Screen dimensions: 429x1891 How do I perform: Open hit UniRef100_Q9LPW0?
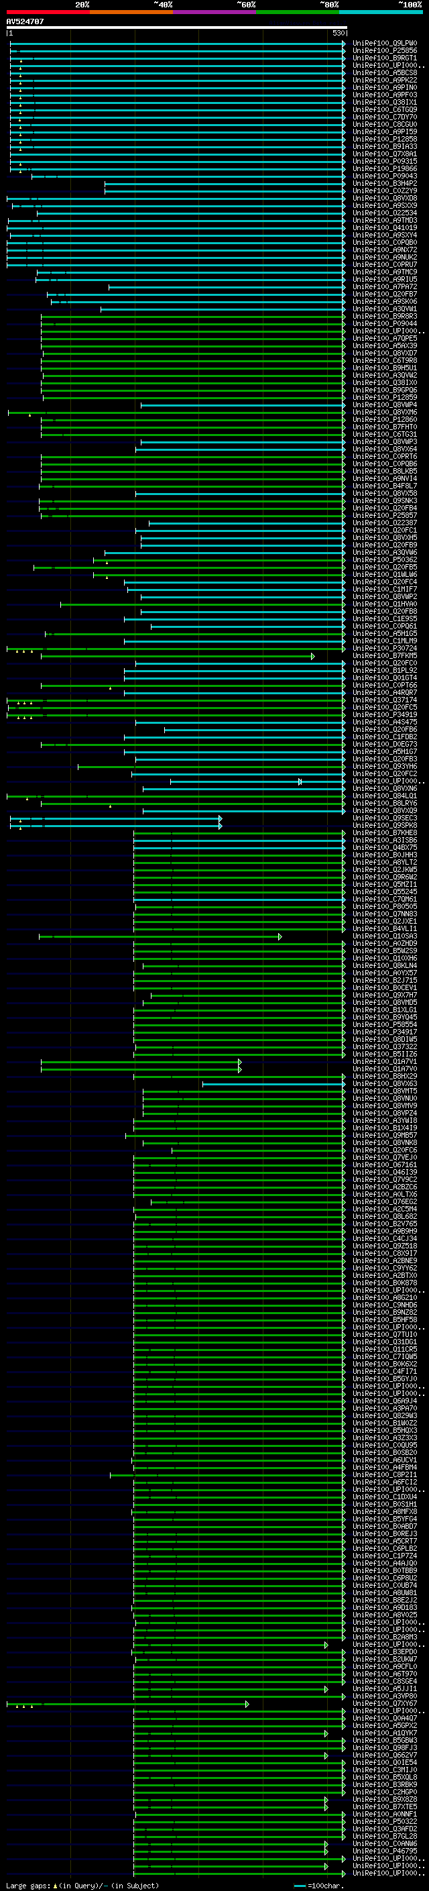coord(384,44)
